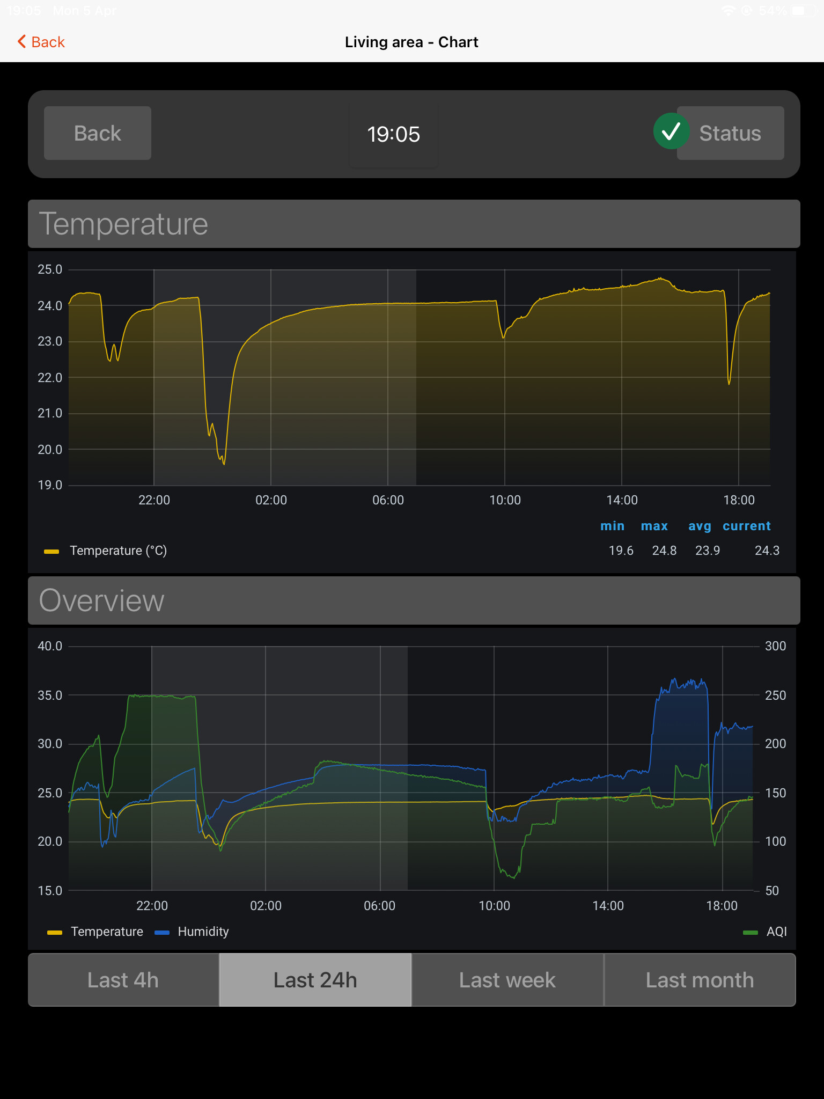Switch to the Last 4h tab
This screenshot has width=824, height=1099.
(x=123, y=980)
